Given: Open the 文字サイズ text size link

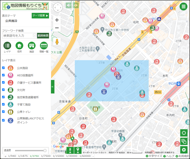Looking at the screenshot, I should click(x=154, y=156).
